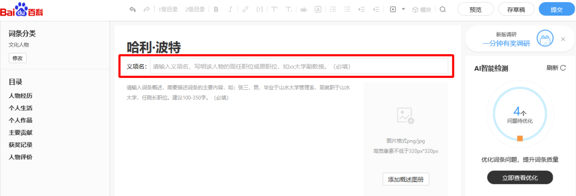This screenshot has height=196, width=576.
Task: Click the boxed letter A icon
Action: pos(318,9)
